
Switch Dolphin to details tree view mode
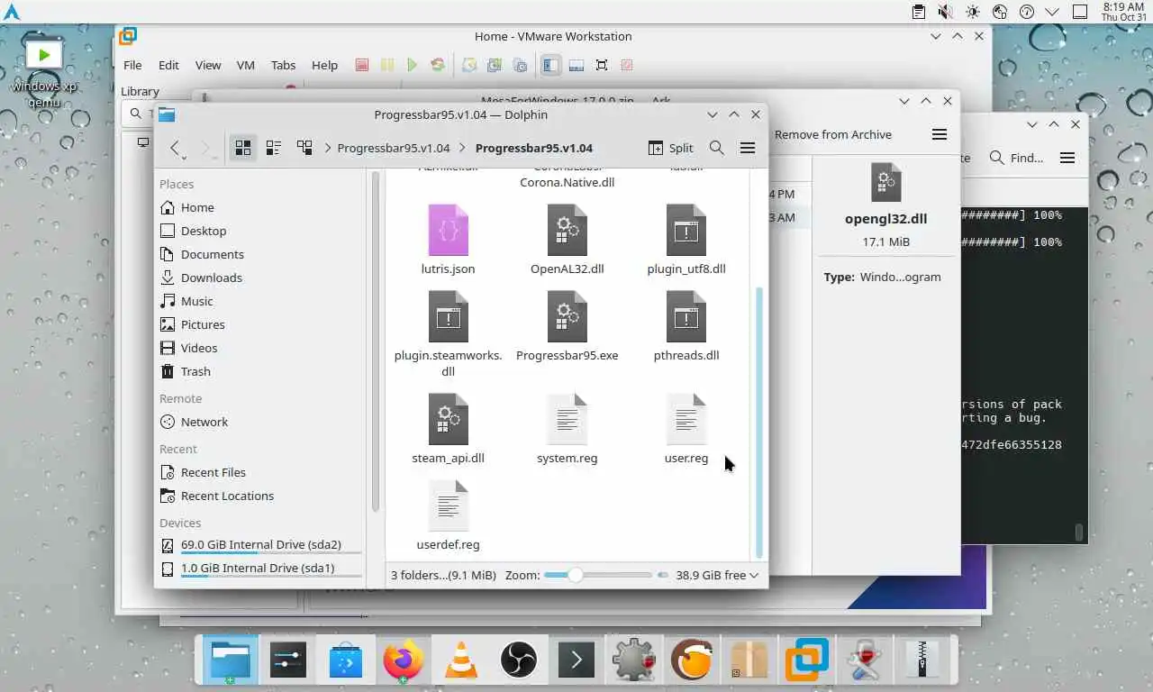click(x=304, y=148)
